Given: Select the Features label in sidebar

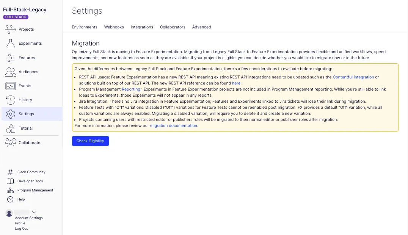Looking at the screenshot, I should pyautogui.click(x=27, y=58).
